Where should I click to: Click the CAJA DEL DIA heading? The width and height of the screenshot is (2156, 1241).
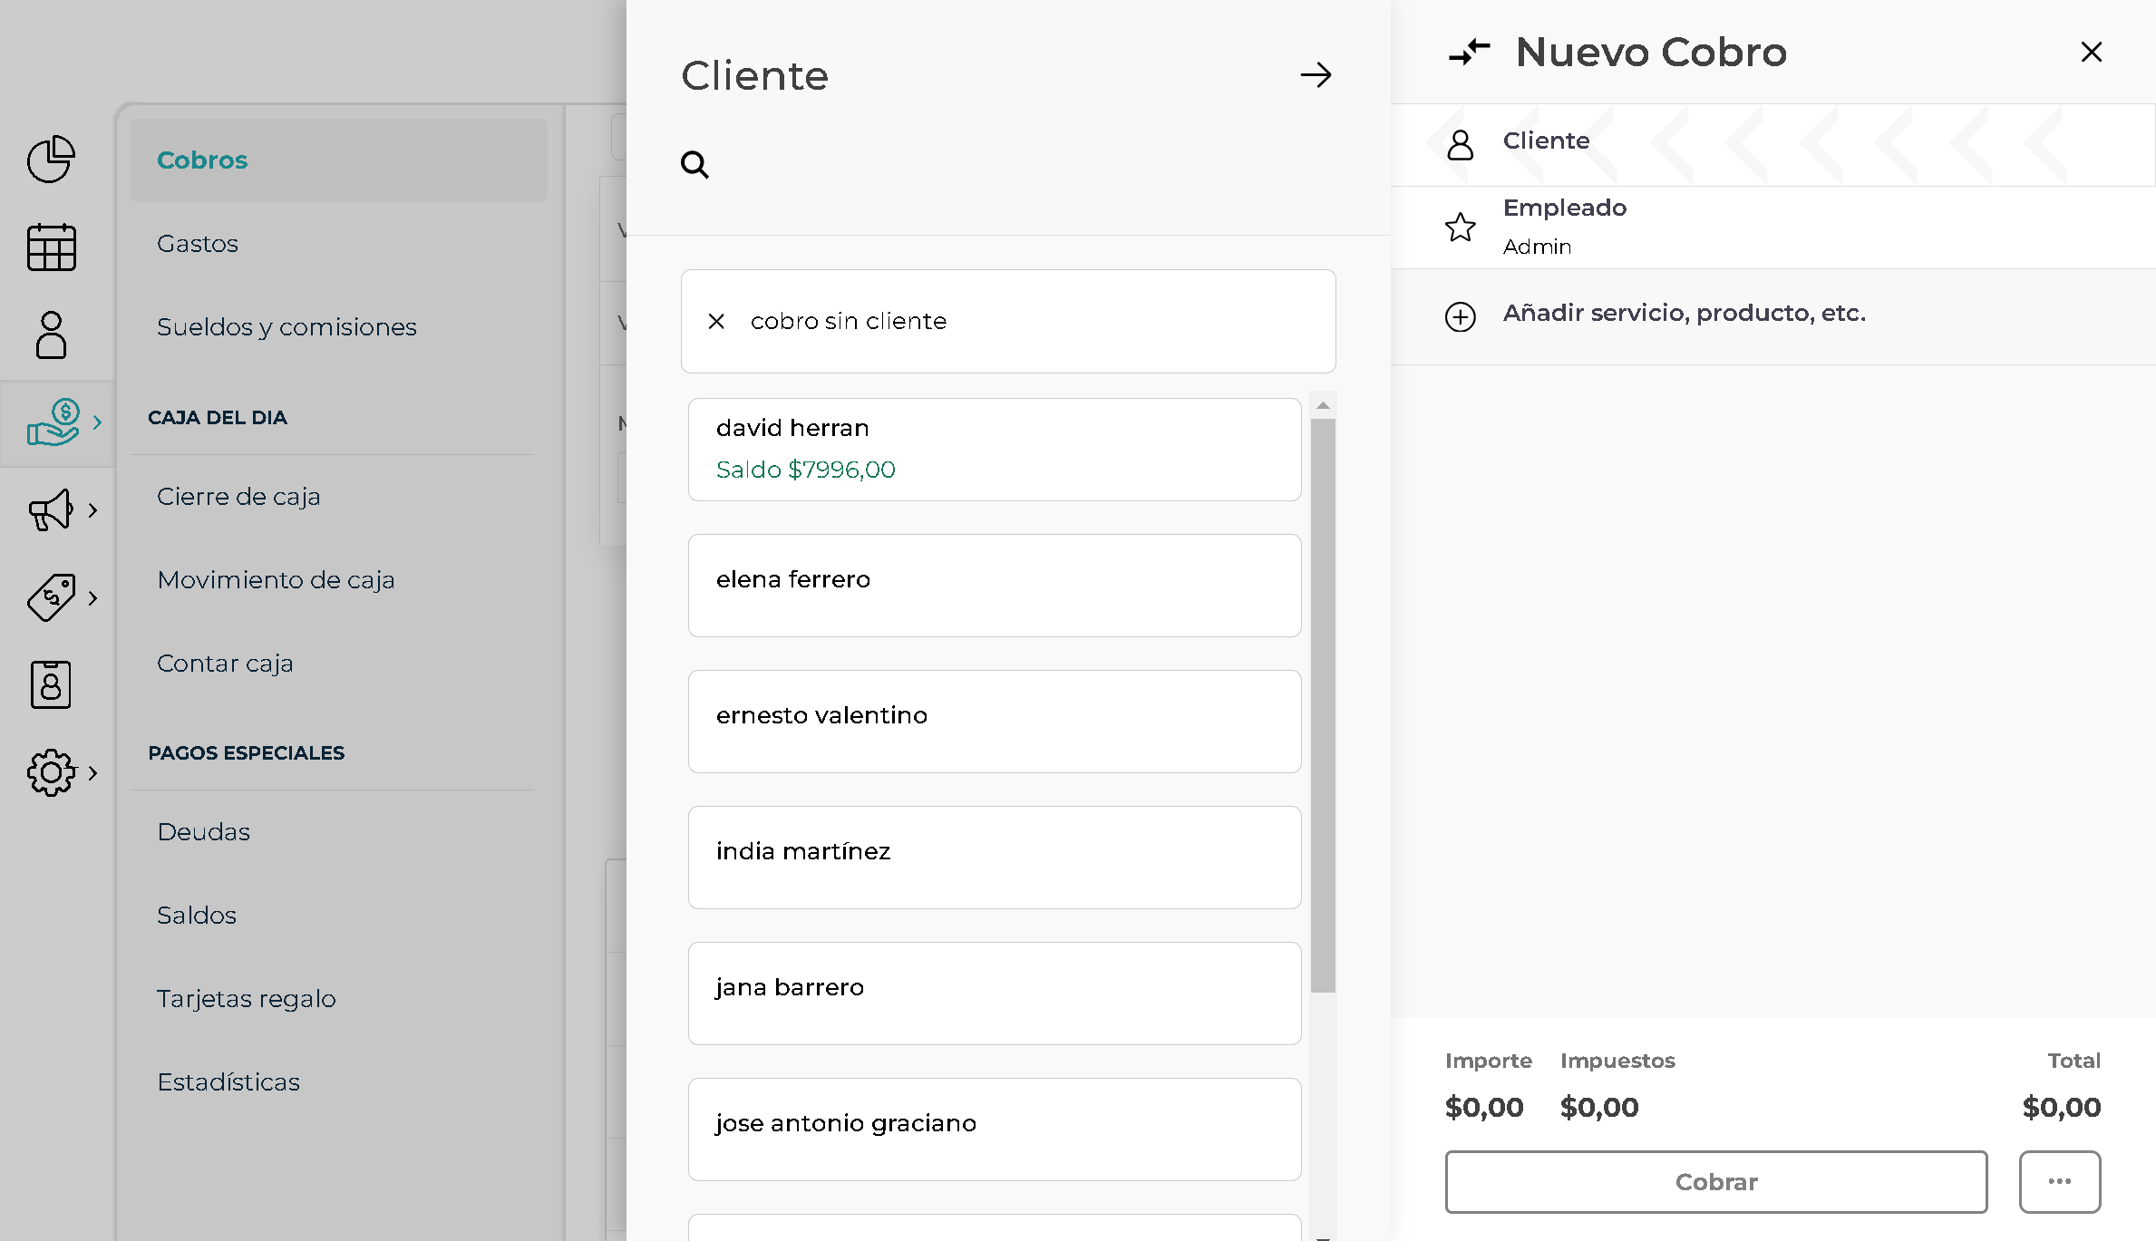(218, 418)
